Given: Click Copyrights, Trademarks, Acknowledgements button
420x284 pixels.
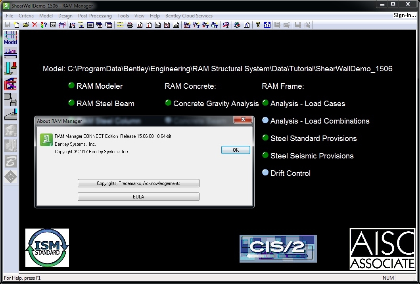Looking at the screenshot, I should coord(138,183).
